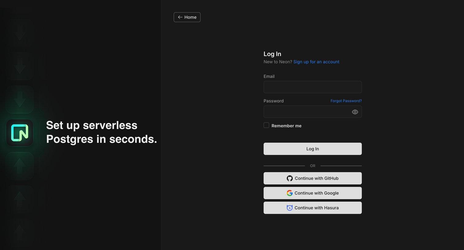Click the "New to Neon?" text
Screen dimensions: 464x250
(x=278, y=62)
